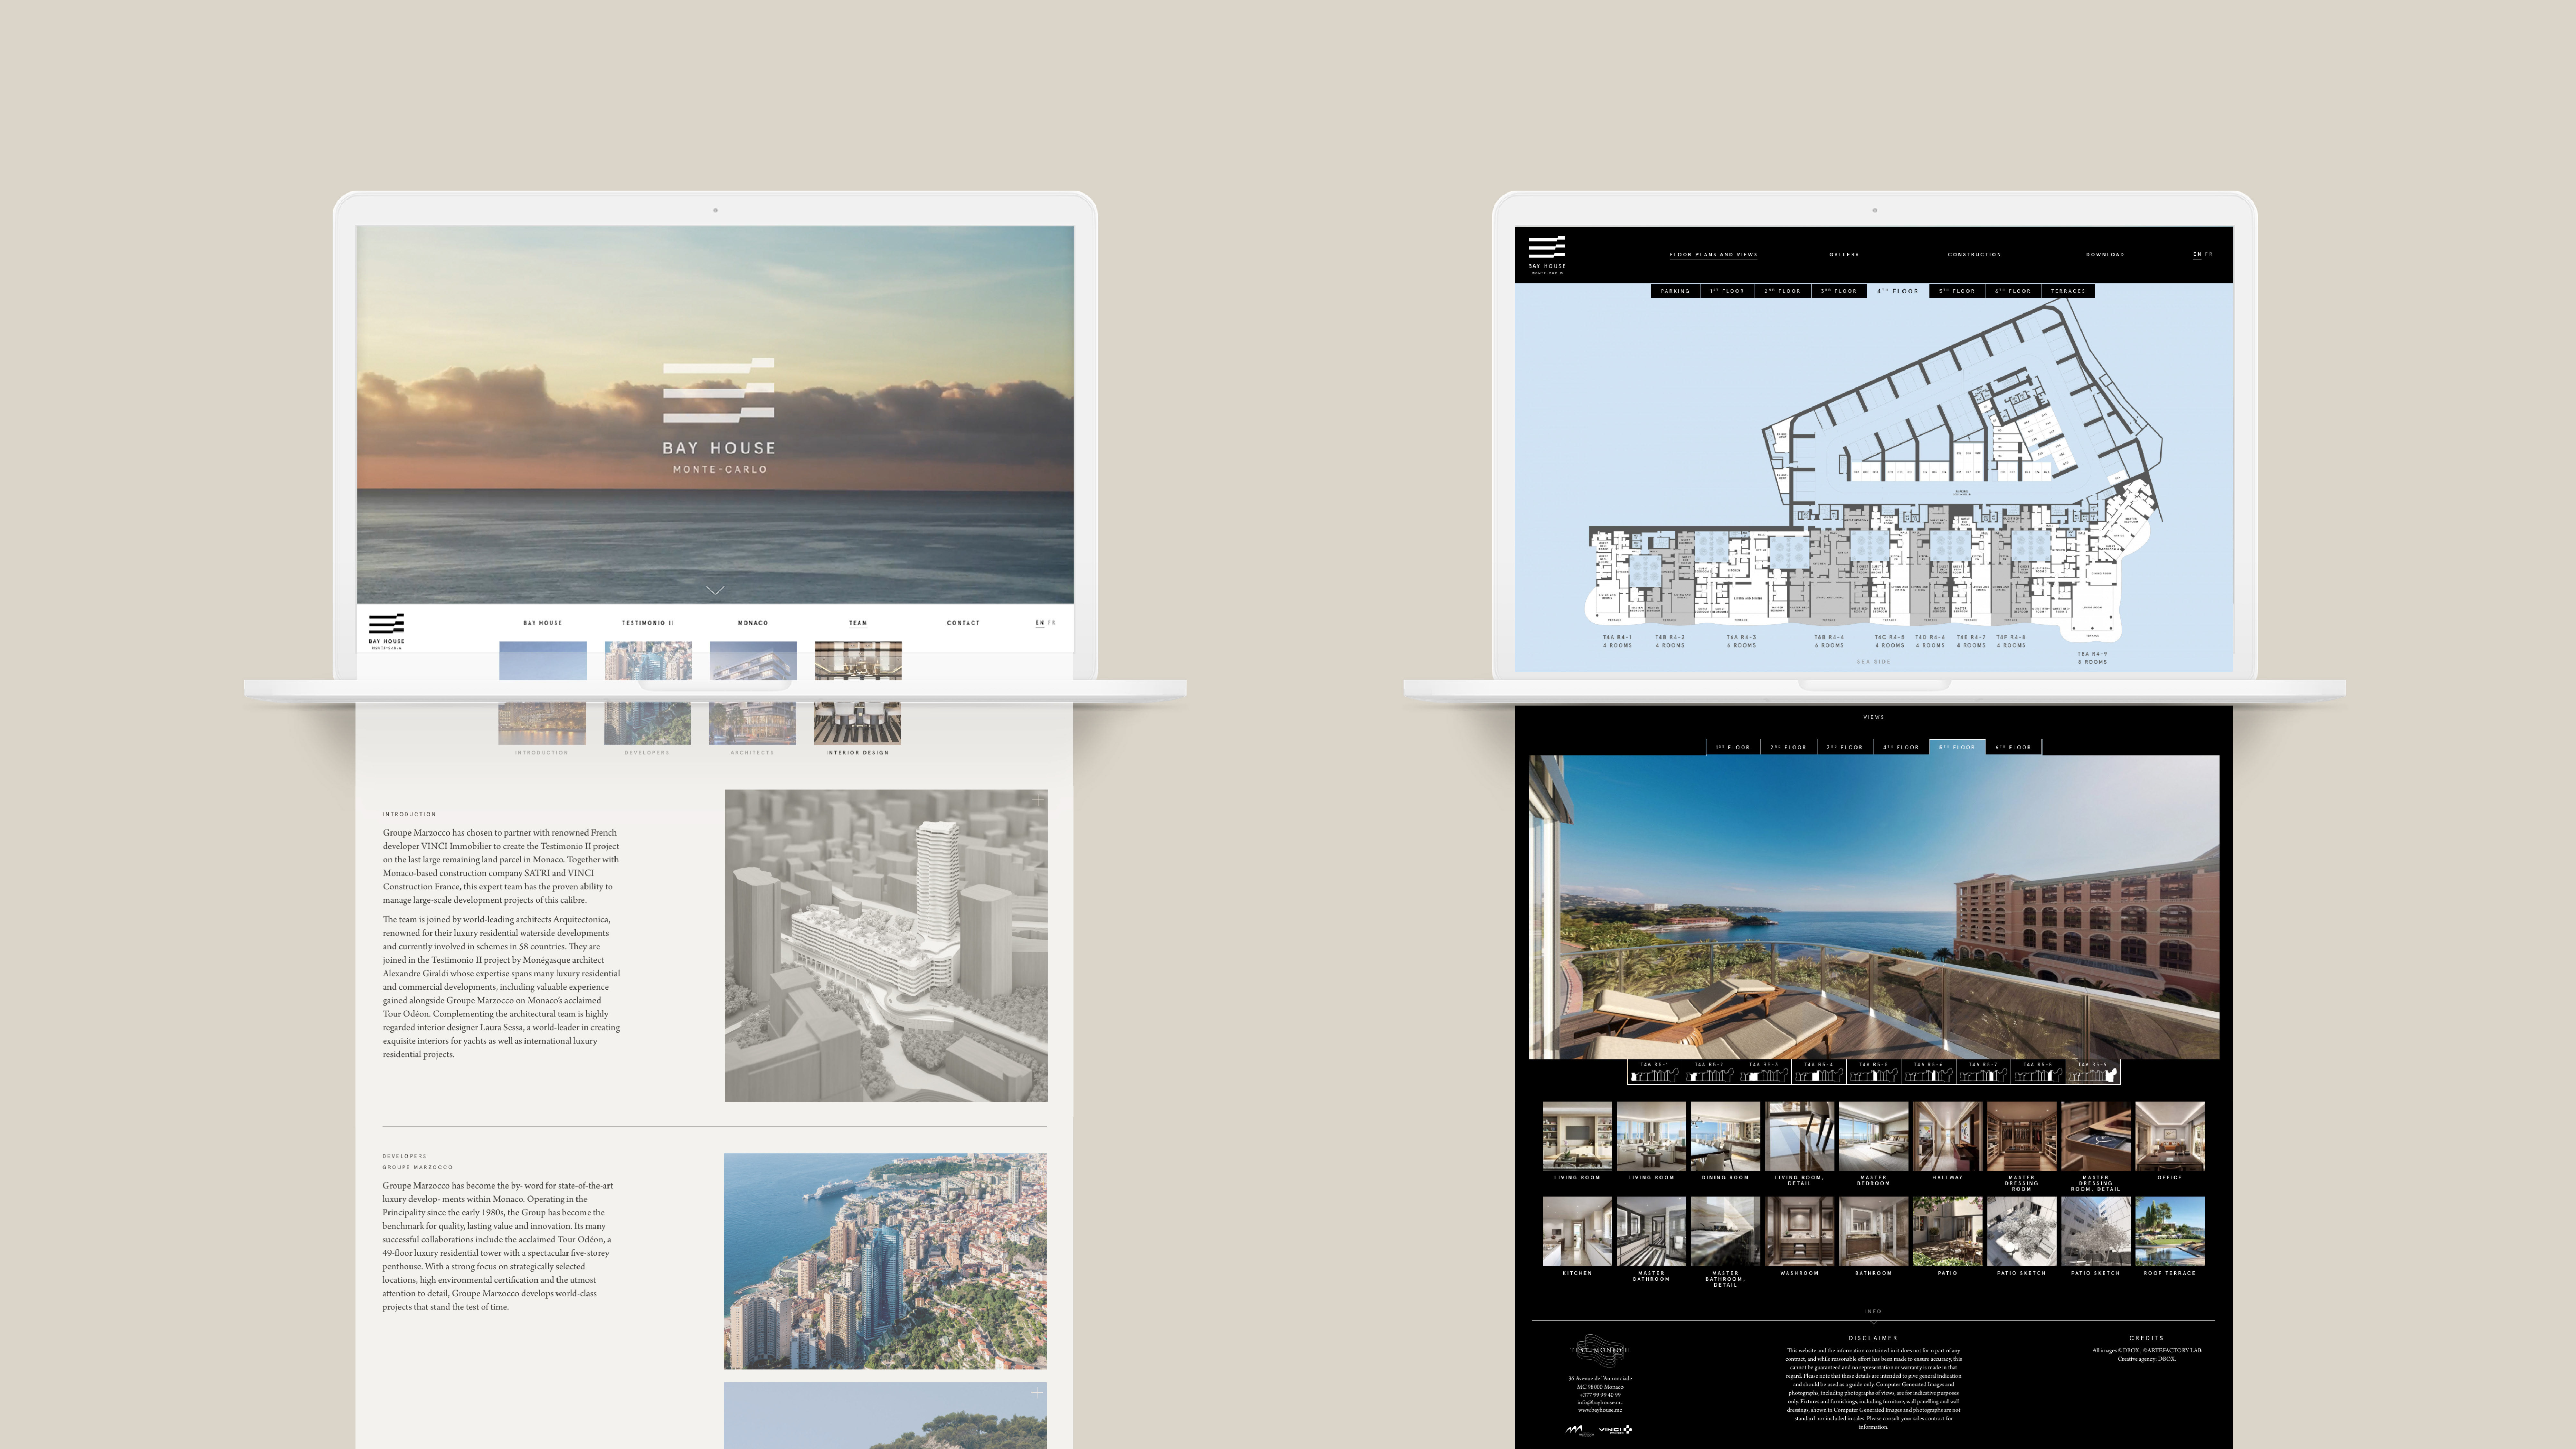Open the Team menu item
The width and height of the screenshot is (2576, 1449).
[x=858, y=623]
